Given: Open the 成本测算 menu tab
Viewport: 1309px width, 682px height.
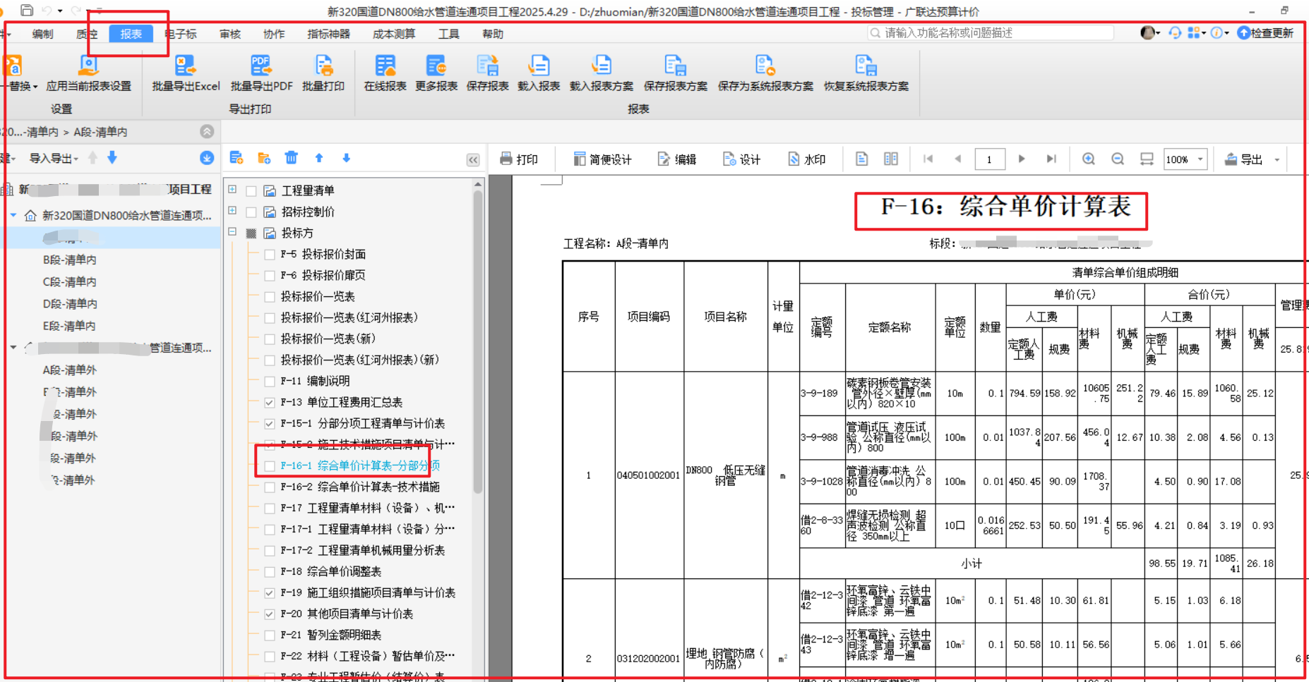Looking at the screenshot, I should pos(394,34).
